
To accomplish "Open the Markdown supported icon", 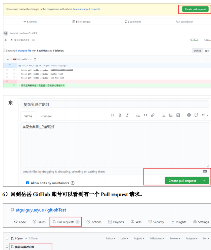I will [x=205, y=171].
